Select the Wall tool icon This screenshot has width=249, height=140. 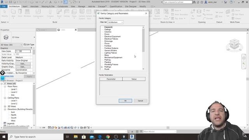point(13,12)
